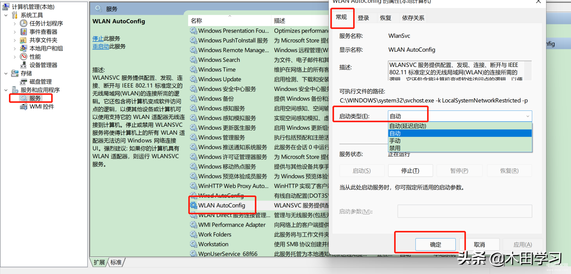The width and height of the screenshot is (571, 274).
Task: Click the 停止(T) button
Action: click(x=410, y=171)
